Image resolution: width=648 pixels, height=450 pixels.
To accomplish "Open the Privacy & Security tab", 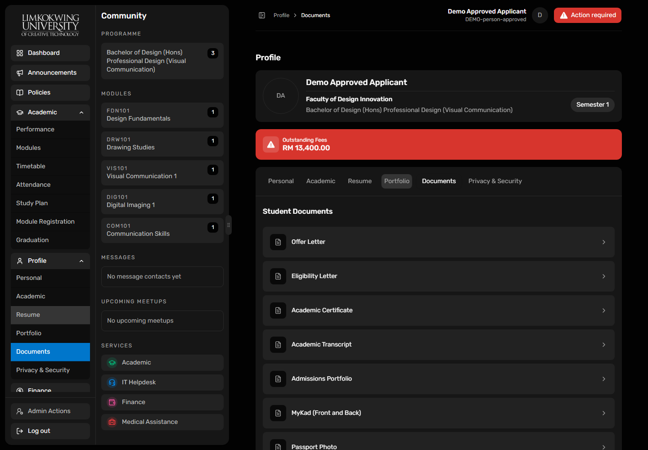I will (495, 181).
